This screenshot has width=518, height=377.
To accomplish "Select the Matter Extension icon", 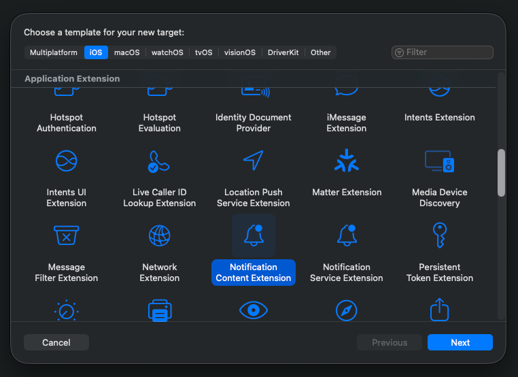I will click(347, 161).
